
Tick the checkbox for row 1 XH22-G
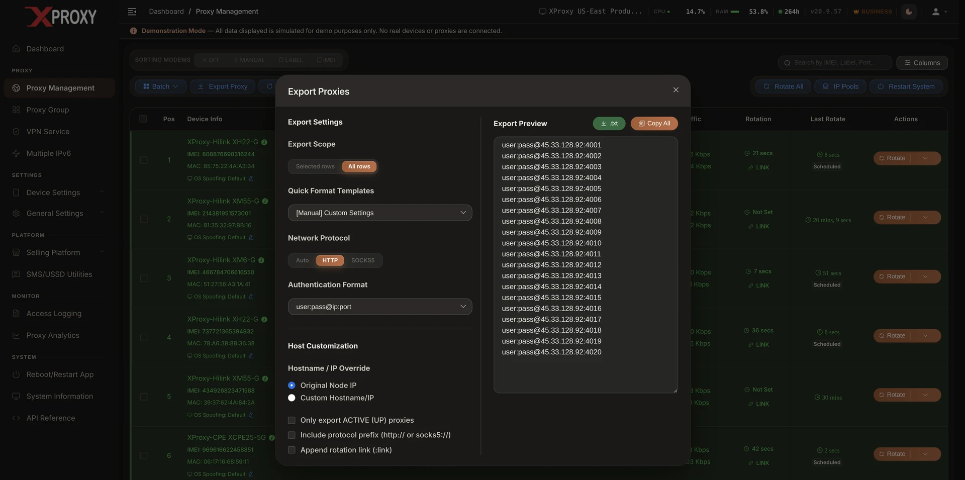144,160
